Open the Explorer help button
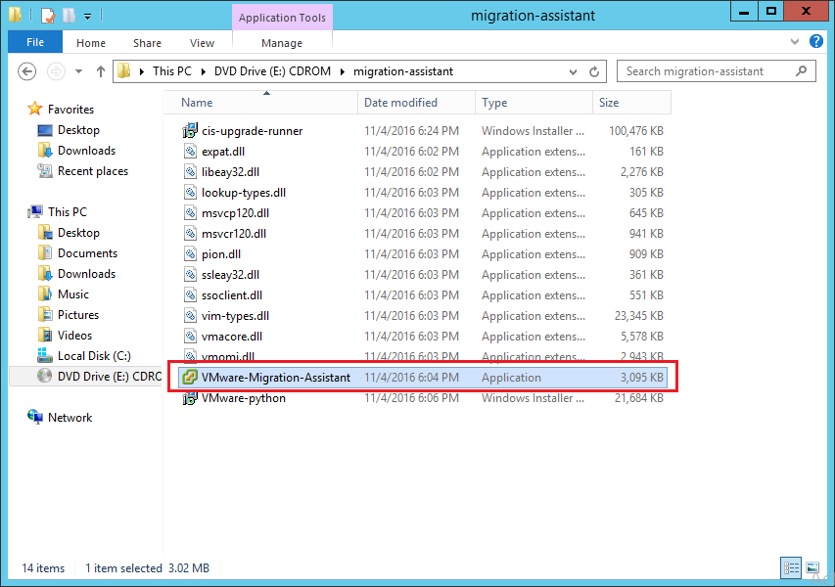The width and height of the screenshot is (835, 587). 815,41
